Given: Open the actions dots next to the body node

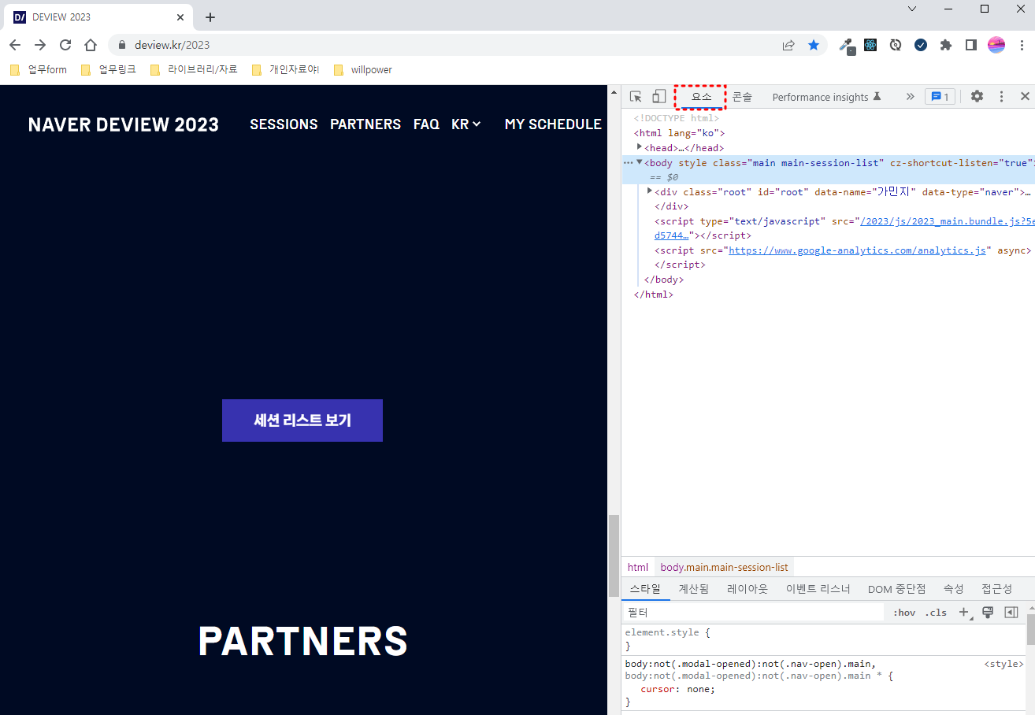Looking at the screenshot, I should [628, 163].
